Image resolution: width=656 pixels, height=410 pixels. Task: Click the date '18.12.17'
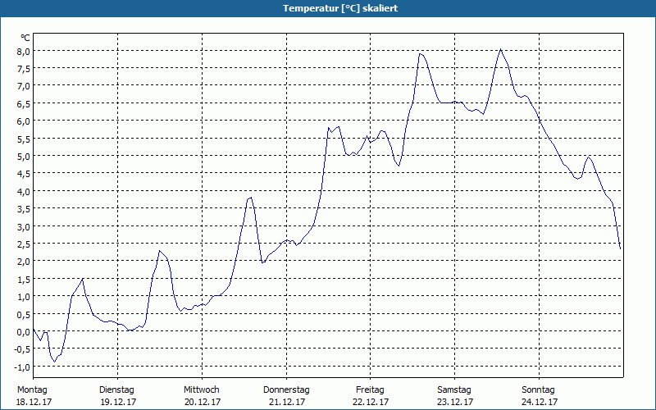point(34,402)
